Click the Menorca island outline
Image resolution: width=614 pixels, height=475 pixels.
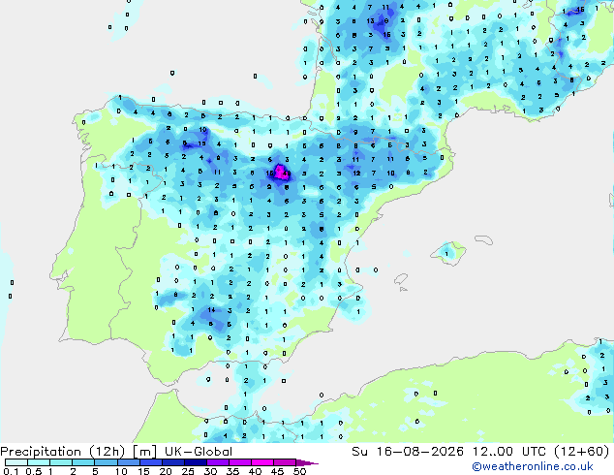pos(484,239)
